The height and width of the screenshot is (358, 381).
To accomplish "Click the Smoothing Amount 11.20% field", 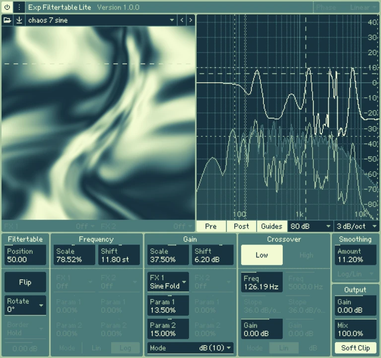I will coord(356,255).
